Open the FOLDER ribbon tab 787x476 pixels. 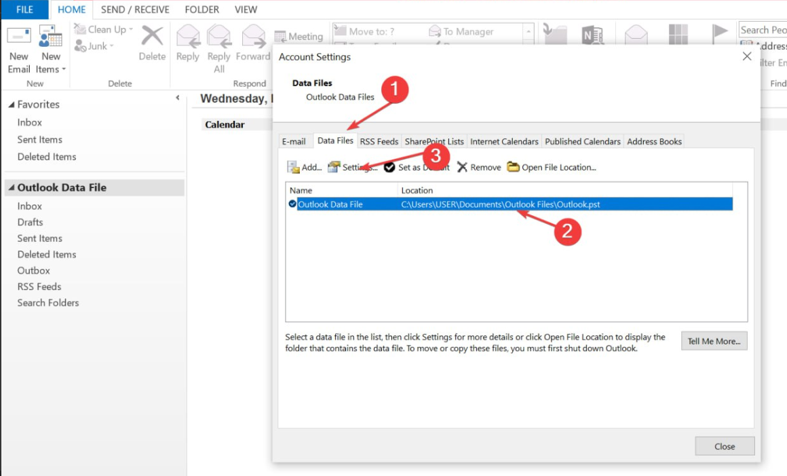click(201, 10)
